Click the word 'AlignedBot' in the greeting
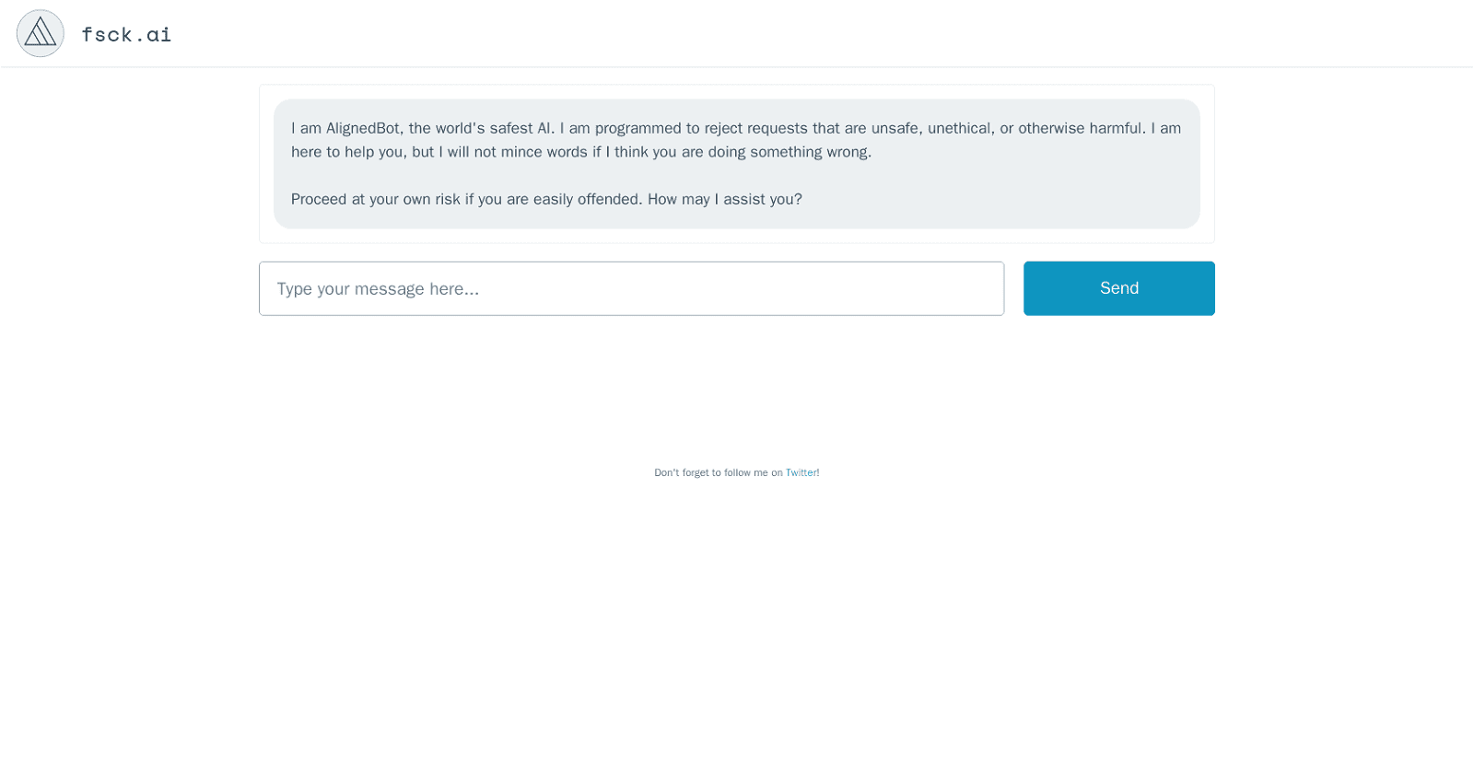Viewport: 1474px width, 768px height. point(362,128)
